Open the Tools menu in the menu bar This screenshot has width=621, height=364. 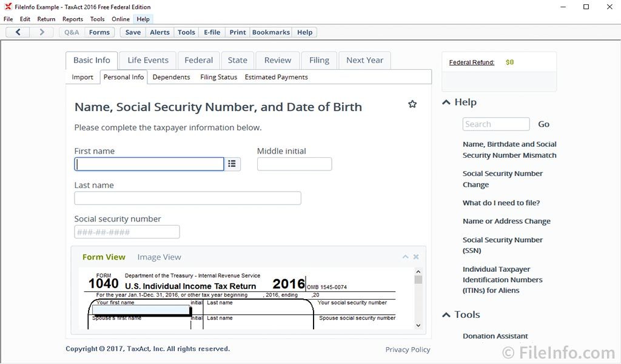[x=98, y=19]
